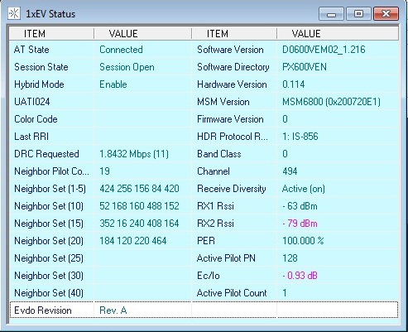This screenshot has height=332, width=408.
Task: Click the RX2 Rssi -79 dBm value
Action: coord(300,224)
